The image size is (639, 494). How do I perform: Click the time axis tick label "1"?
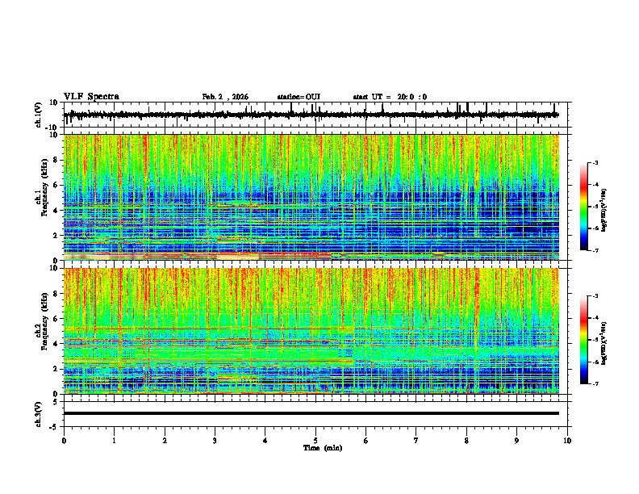coord(114,440)
